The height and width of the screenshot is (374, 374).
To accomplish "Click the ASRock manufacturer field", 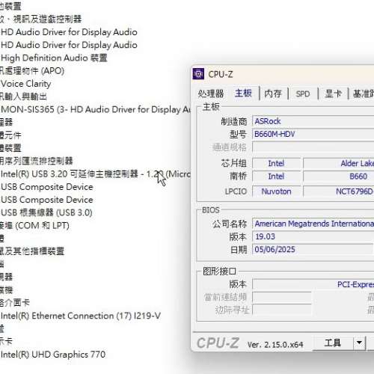I will coord(313,121).
